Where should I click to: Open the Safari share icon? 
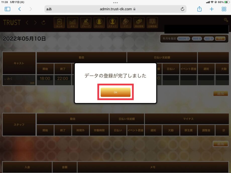[x=199, y=9]
